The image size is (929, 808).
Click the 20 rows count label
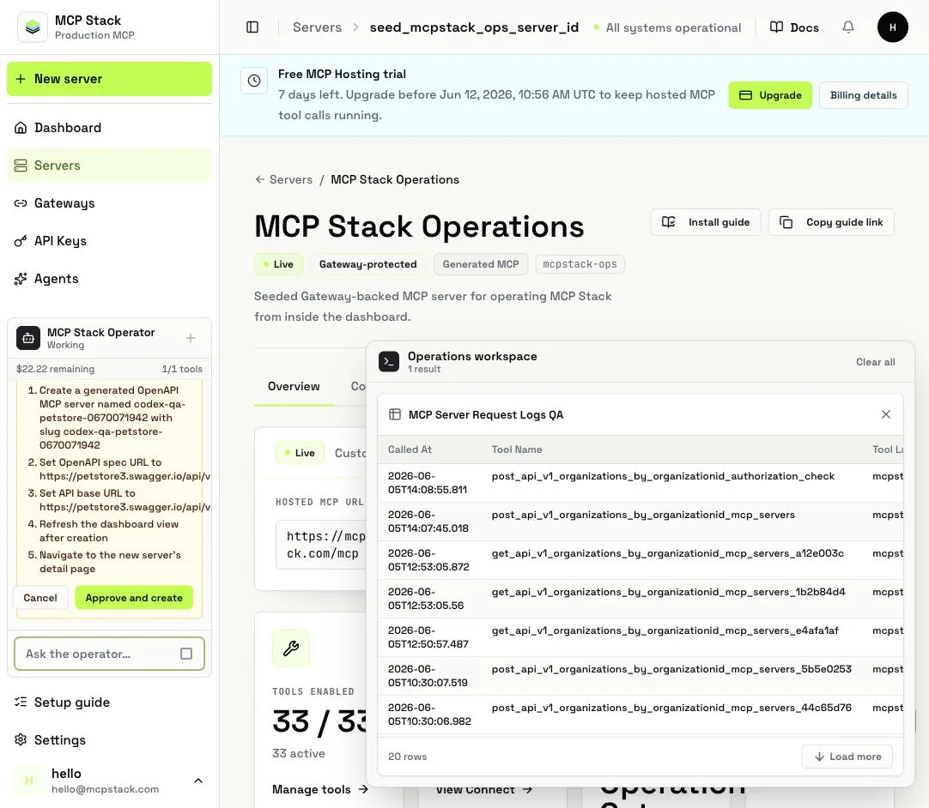point(408,757)
